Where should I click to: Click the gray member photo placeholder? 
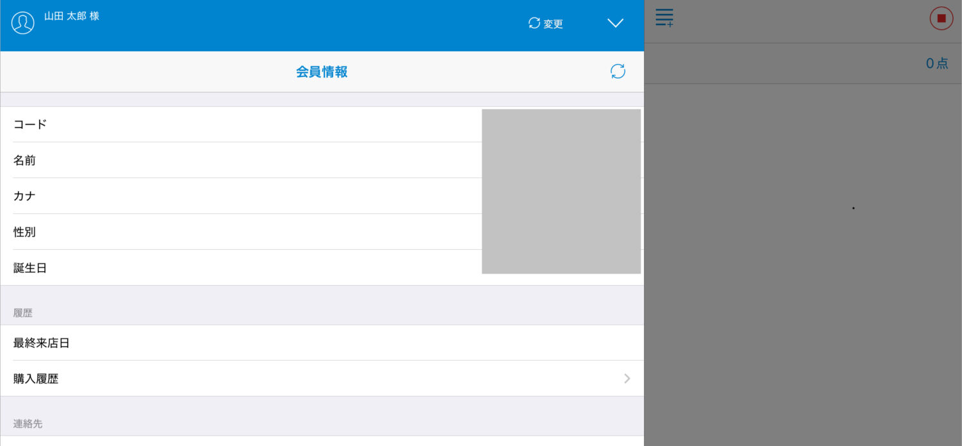tap(561, 191)
